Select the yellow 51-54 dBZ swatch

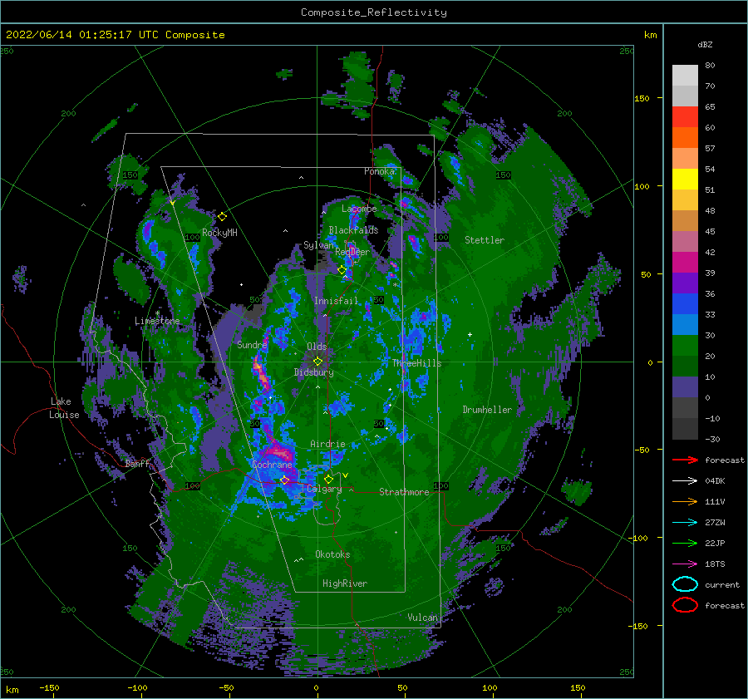685,180
